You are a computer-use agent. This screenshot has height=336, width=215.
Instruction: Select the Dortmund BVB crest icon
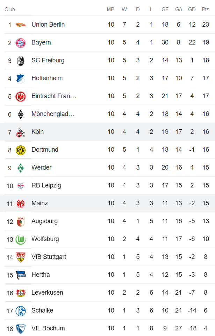(20, 150)
